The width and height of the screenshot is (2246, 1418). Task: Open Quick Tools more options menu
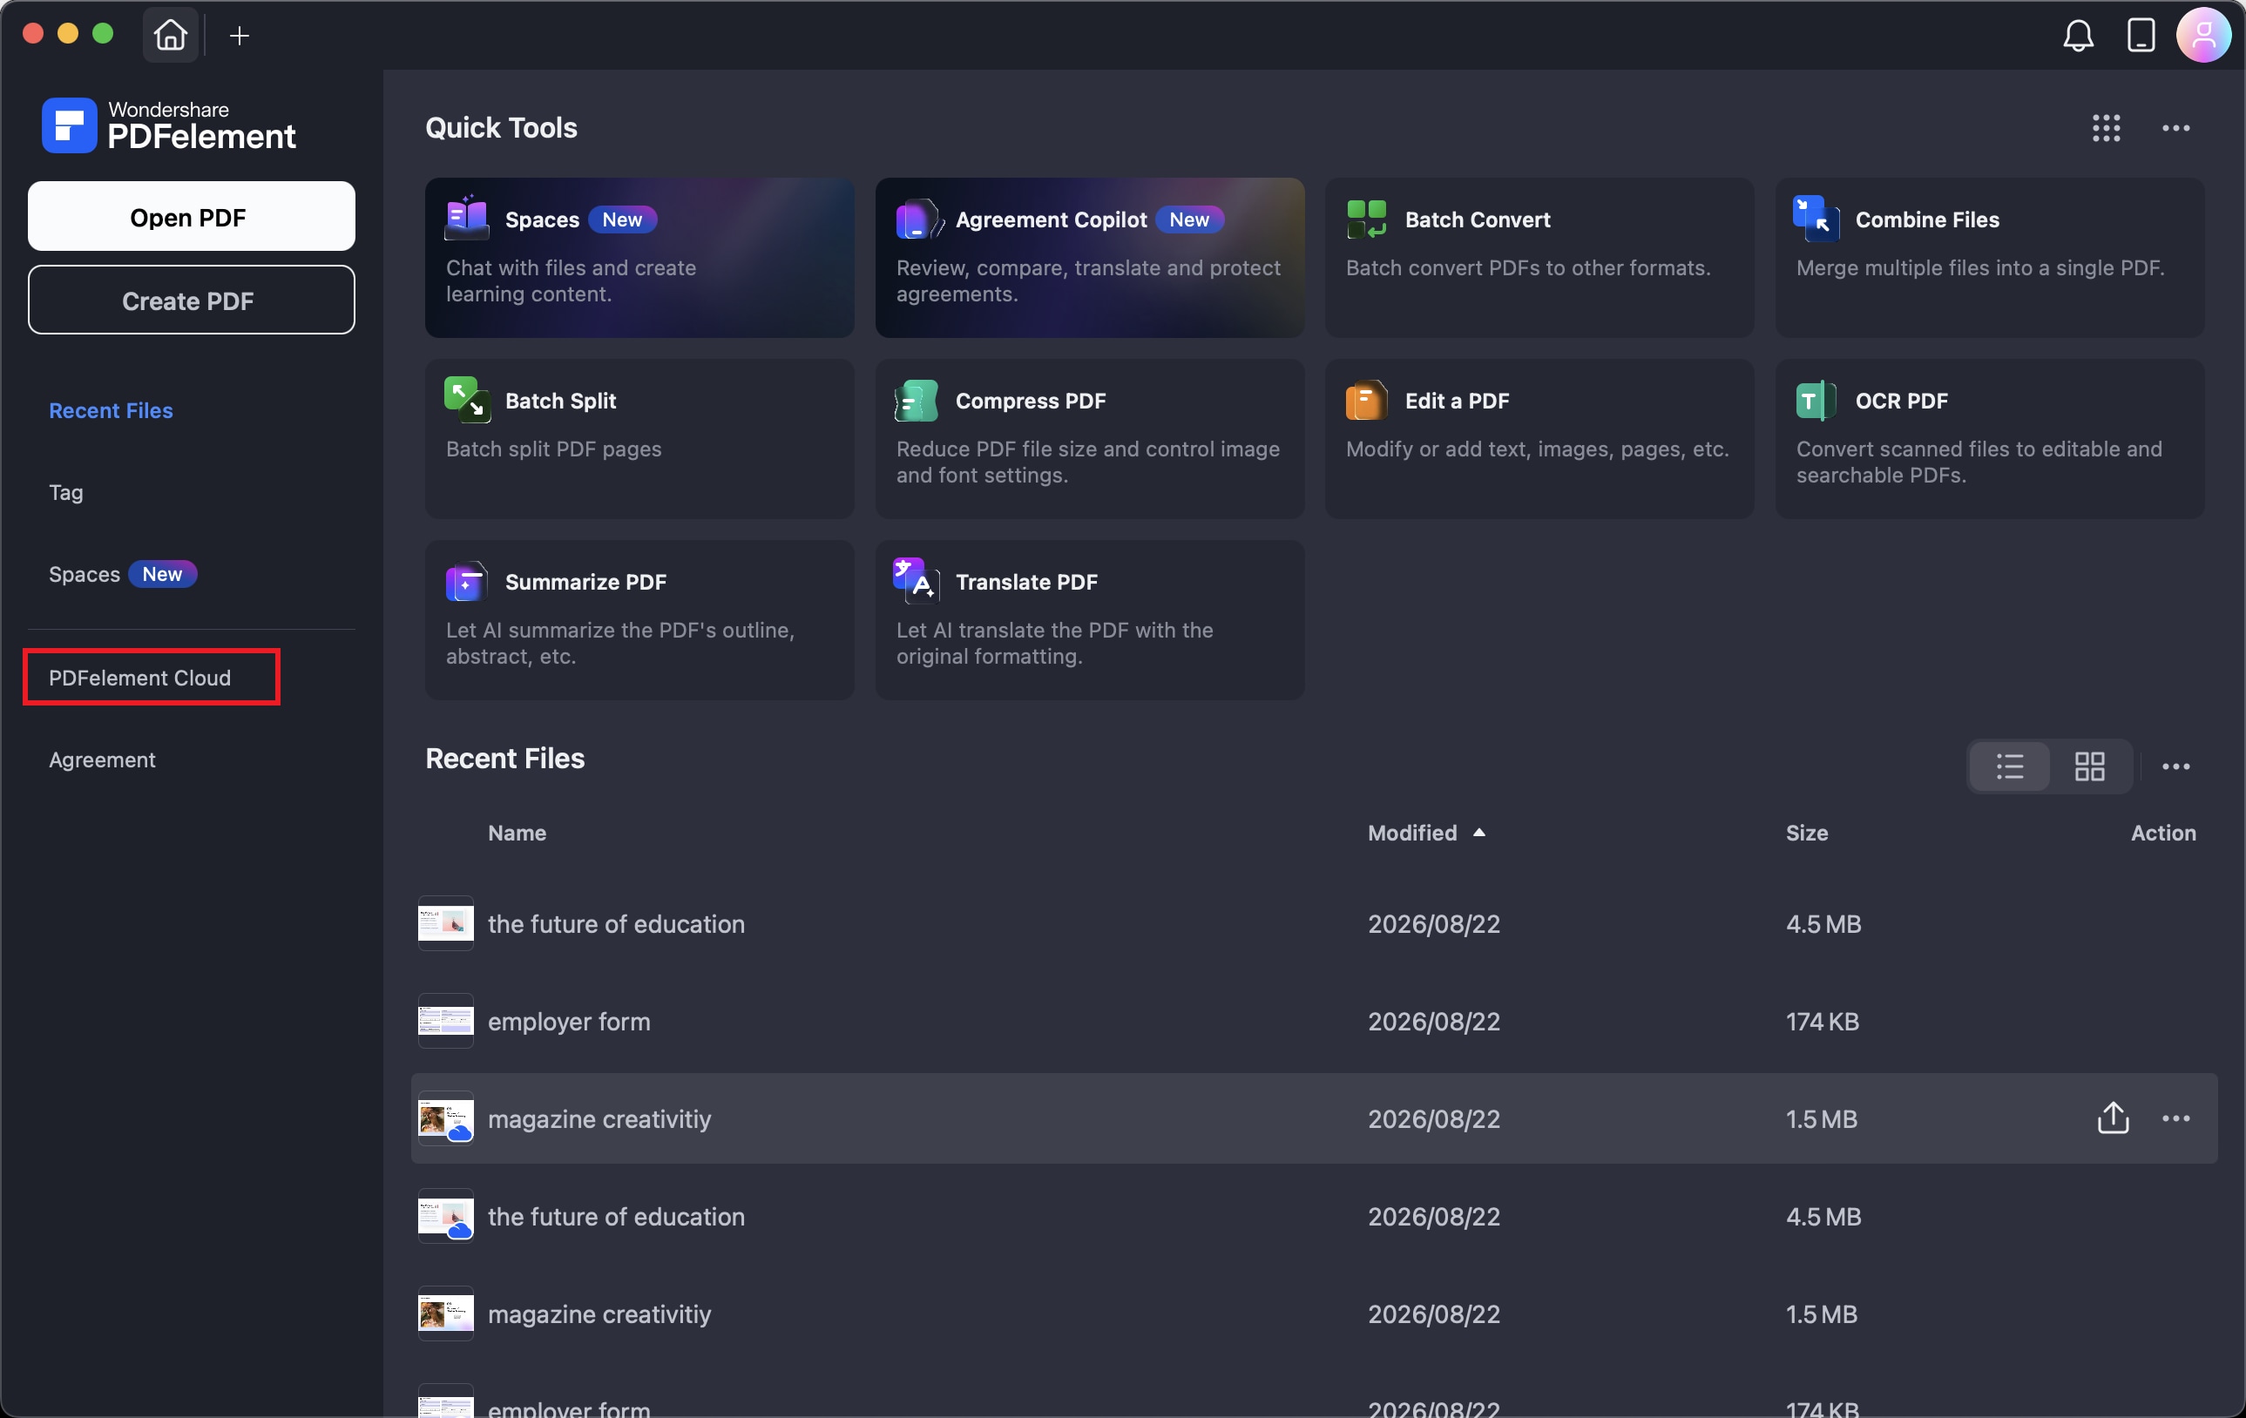click(x=2175, y=128)
